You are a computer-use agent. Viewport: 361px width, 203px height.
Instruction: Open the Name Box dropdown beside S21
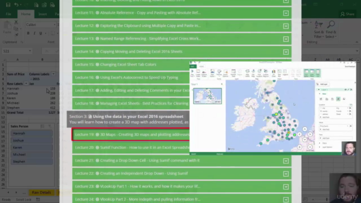click(30, 51)
